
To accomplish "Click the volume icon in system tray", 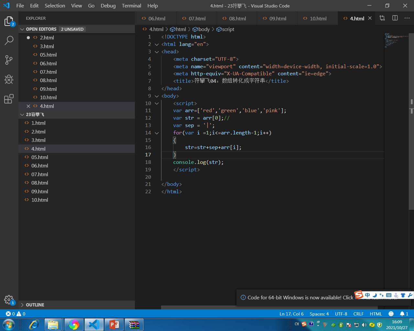I will 364,325.
